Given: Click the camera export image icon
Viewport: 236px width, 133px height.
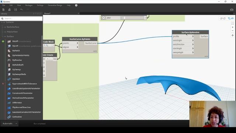Looking at the screenshot, I should (x=232, y=10).
